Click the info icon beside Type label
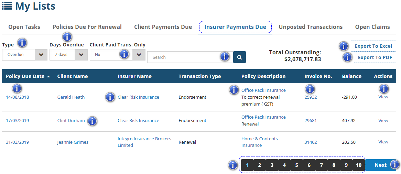Image resolution: width=401 pixels, height=174 pixels. 22,43
